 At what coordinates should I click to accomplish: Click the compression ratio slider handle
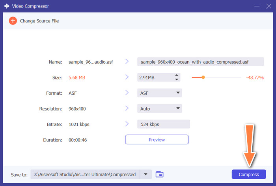203,77
